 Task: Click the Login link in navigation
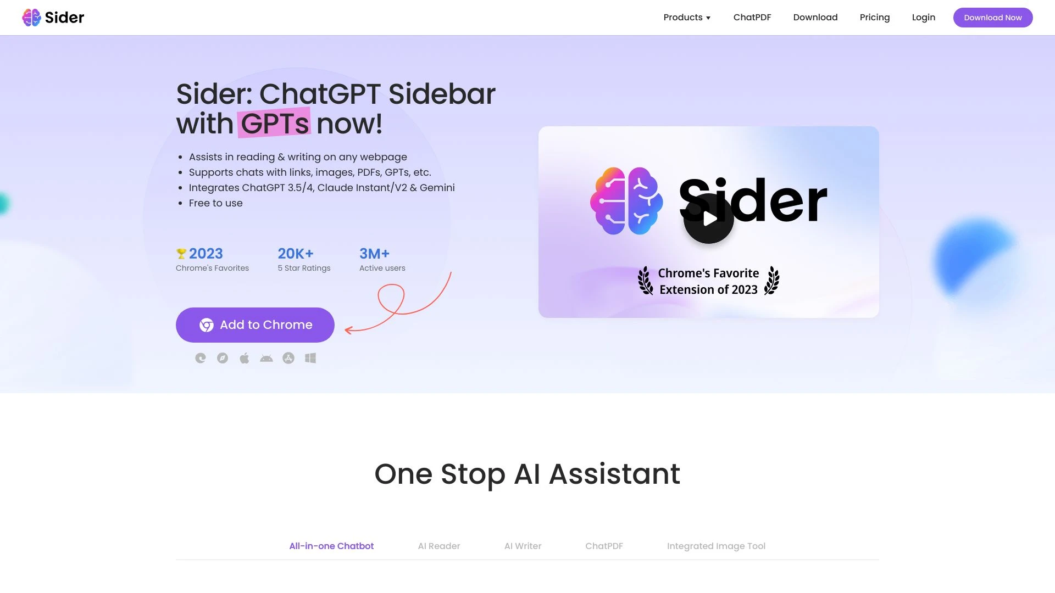coord(923,16)
